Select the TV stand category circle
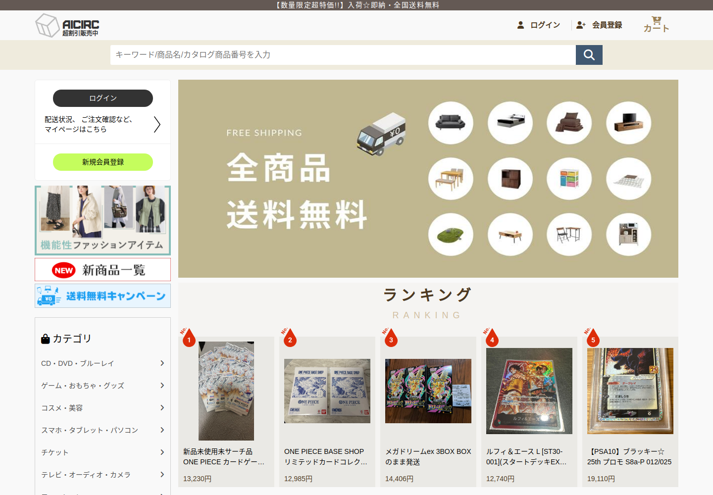This screenshot has height=495, width=713. pyautogui.click(x=629, y=123)
